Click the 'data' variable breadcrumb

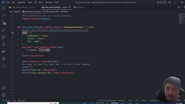click(x=64, y=12)
